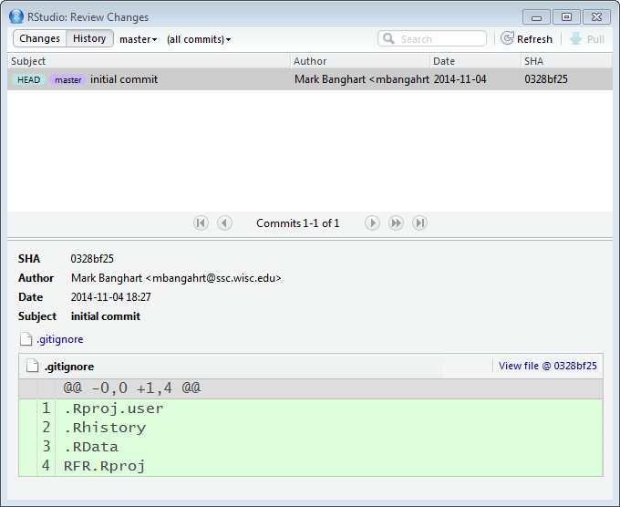Open the master branch dropdown
Viewport: 620px width, 507px height.
tap(139, 39)
